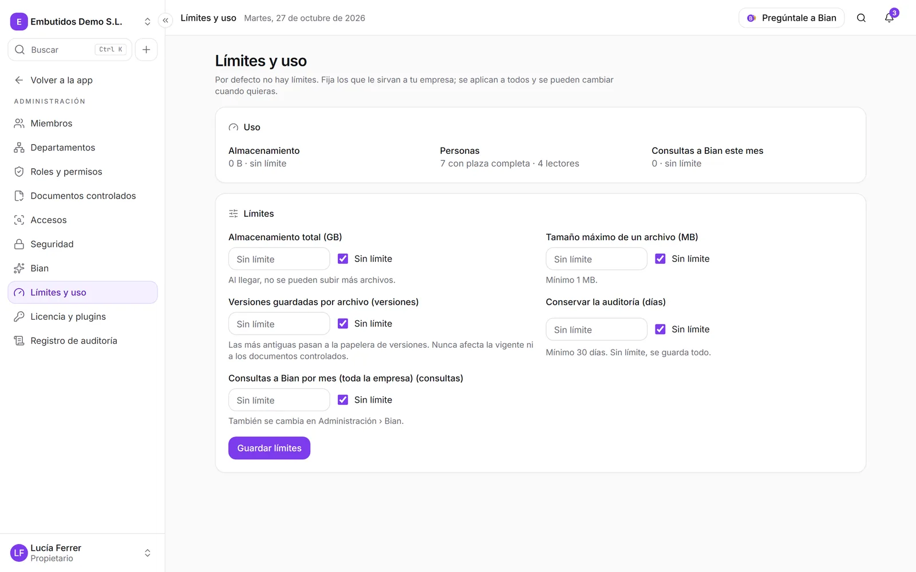Click the Bian sparkle icon in sidebar
This screenshot has height=572, width=916.
click(x=19, y=268)
